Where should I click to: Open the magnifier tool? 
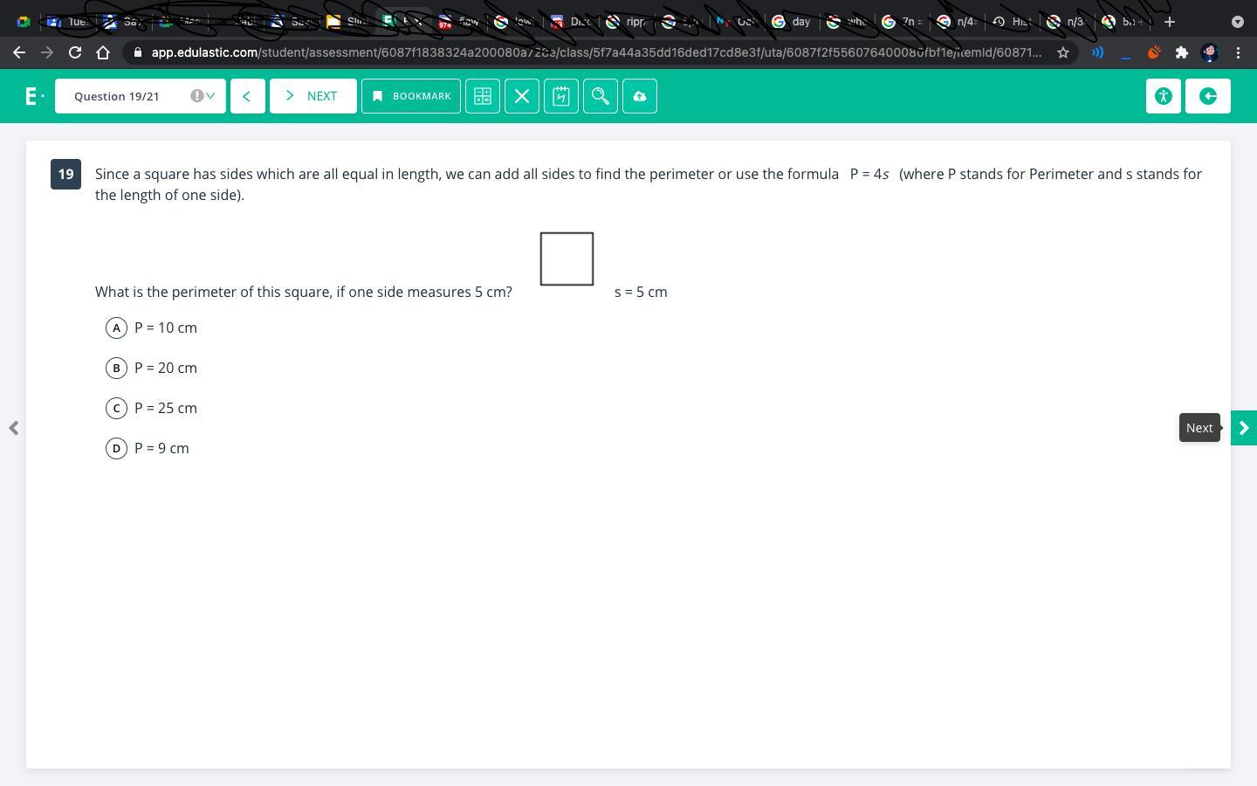pos(601,96)
